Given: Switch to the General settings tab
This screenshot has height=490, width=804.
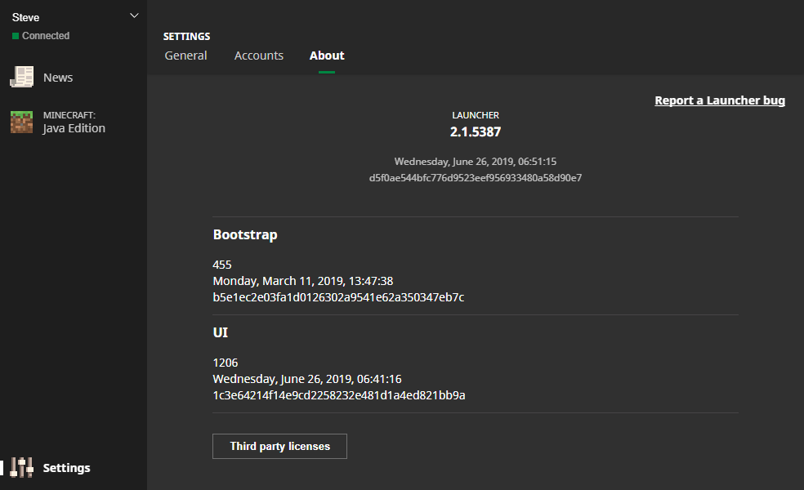Looking at the screenshot, I should 185,55.
